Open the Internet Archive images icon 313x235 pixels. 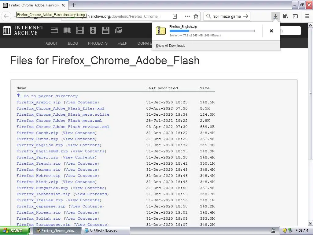(x=119, y=30)
